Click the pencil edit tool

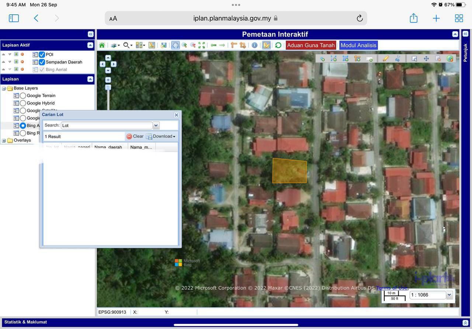click(x=386, y=59)
